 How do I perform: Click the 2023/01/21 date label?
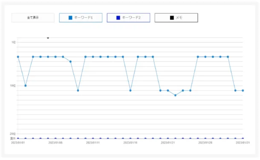point(168,143)
